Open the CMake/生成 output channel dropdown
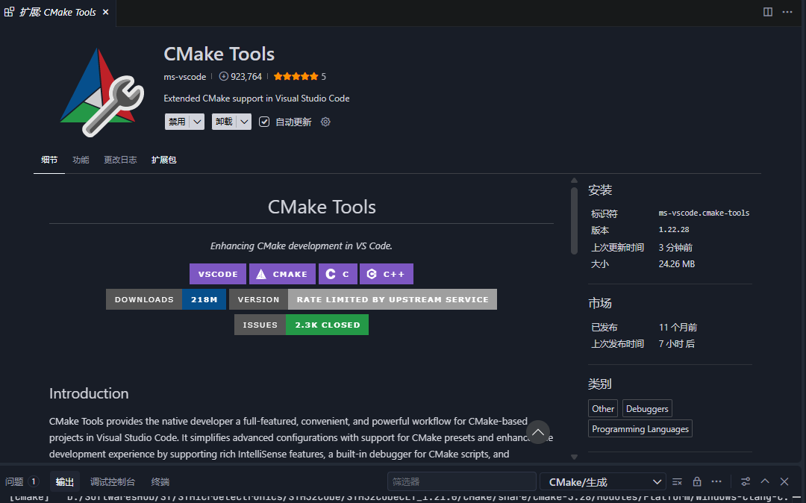806x503 pixels. (603, 482)
